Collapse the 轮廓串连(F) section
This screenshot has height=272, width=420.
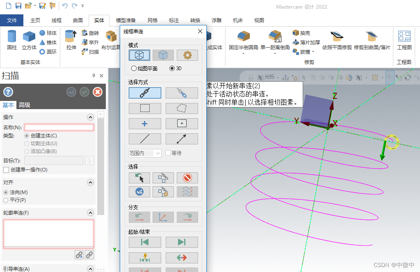tap(91, 213)
